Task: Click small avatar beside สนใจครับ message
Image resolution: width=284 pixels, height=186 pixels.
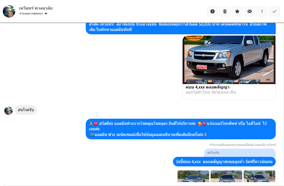Action: pyautogui.click(x=9, y=111)
